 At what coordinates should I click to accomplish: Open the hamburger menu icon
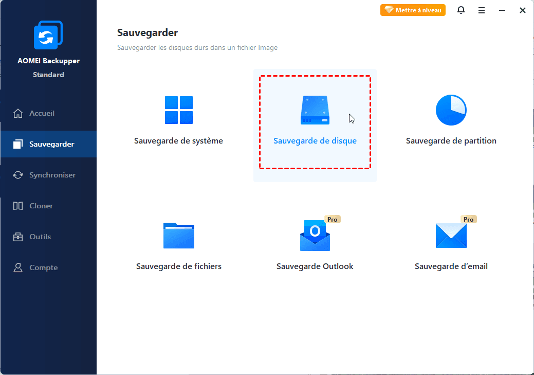(481, 11)
